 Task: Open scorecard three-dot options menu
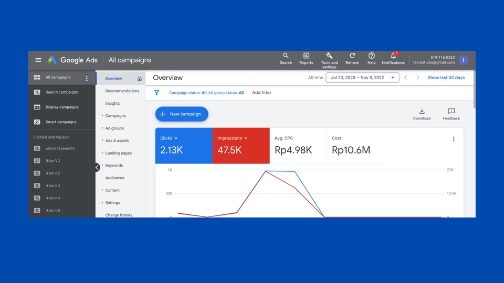(454, 139)
